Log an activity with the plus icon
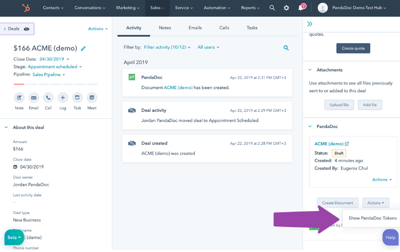This screenshot has height=252, width=400. 63,97
